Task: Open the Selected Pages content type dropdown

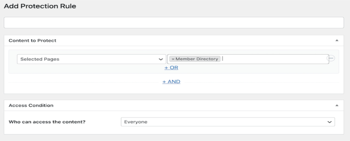Action: point(87,59)
